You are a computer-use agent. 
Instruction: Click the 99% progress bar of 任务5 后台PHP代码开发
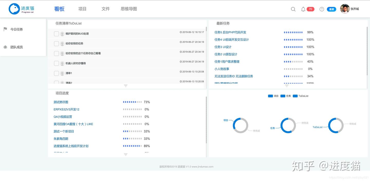coord(293,32)
